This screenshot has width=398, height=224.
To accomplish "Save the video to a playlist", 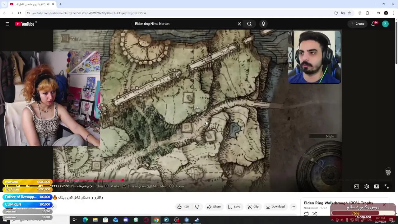I will (234, 207).
